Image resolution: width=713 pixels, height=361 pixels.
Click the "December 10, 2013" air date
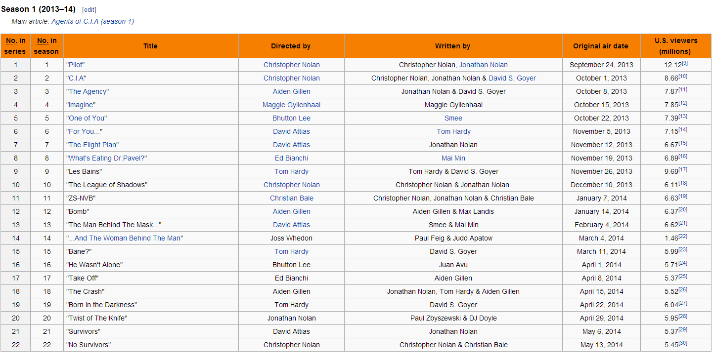point(601,185)
